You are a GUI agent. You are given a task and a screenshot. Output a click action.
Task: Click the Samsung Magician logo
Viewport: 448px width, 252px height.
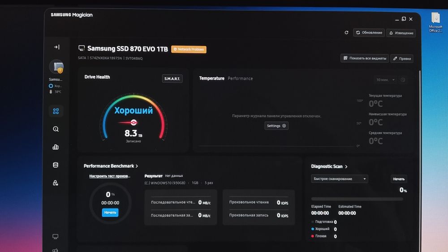point(71,15)
